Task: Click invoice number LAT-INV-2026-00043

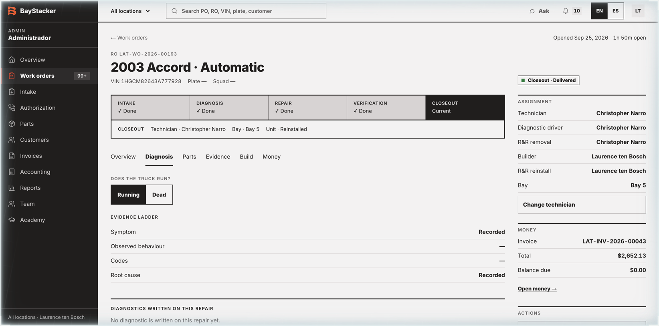Action: [614, 241]
